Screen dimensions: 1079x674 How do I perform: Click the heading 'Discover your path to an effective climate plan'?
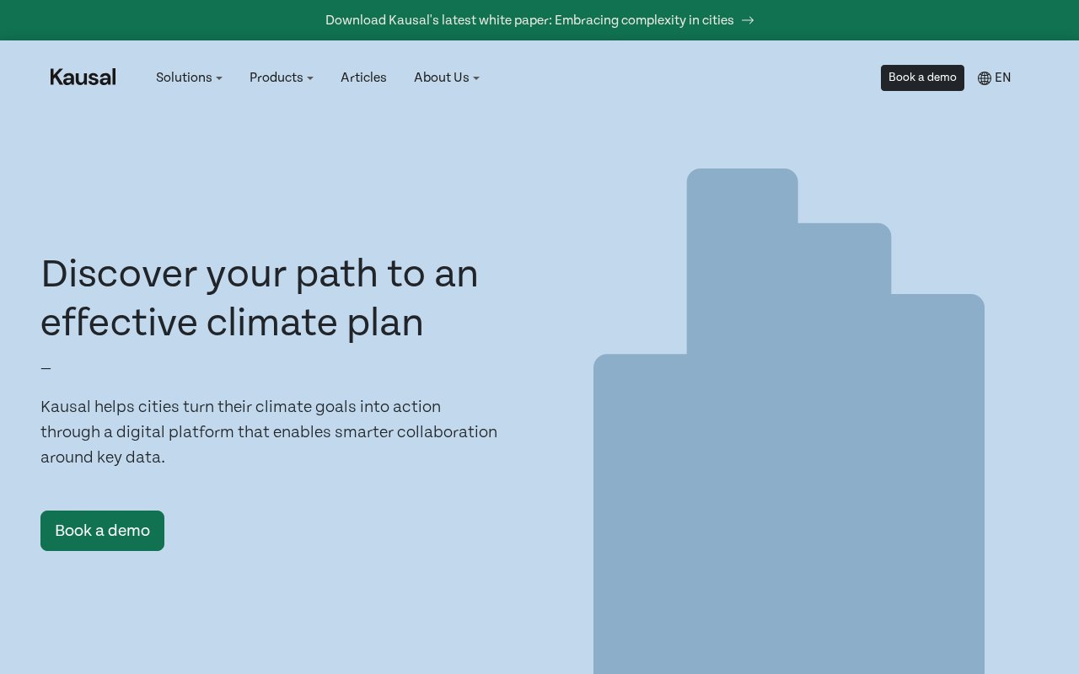tap(260, 297)
